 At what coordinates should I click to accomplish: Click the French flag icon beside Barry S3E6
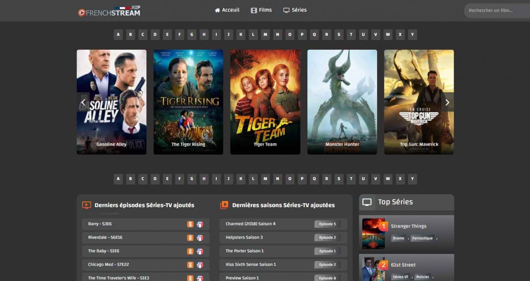200,224
